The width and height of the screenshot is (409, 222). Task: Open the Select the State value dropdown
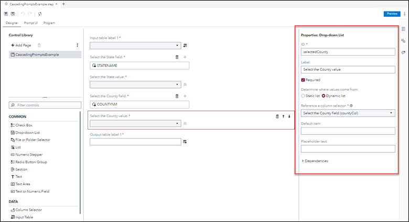coord(135,84)
